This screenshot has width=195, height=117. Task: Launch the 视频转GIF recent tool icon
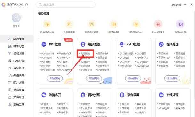click(x=114, y=25)
